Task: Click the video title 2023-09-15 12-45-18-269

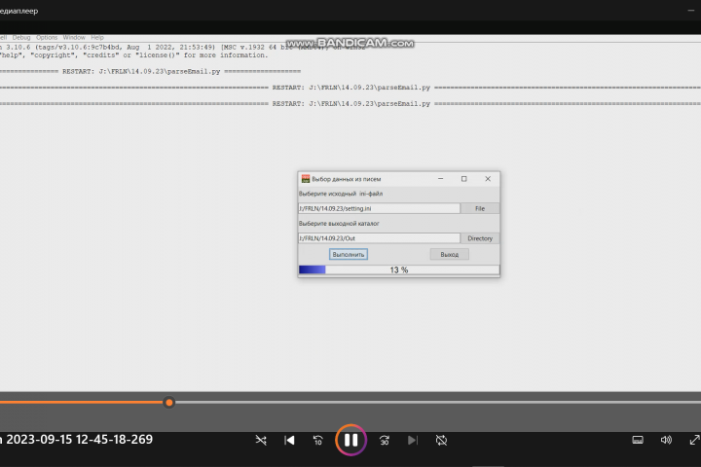Action: [79, 440]
